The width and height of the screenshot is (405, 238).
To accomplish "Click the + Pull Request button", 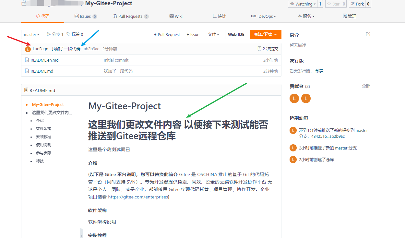I will [167, 34].
